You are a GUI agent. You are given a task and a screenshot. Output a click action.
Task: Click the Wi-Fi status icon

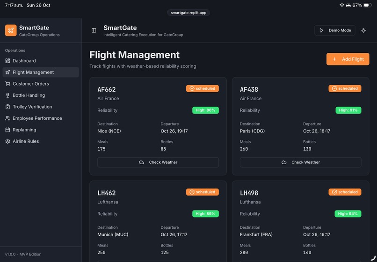pos(341,5)
